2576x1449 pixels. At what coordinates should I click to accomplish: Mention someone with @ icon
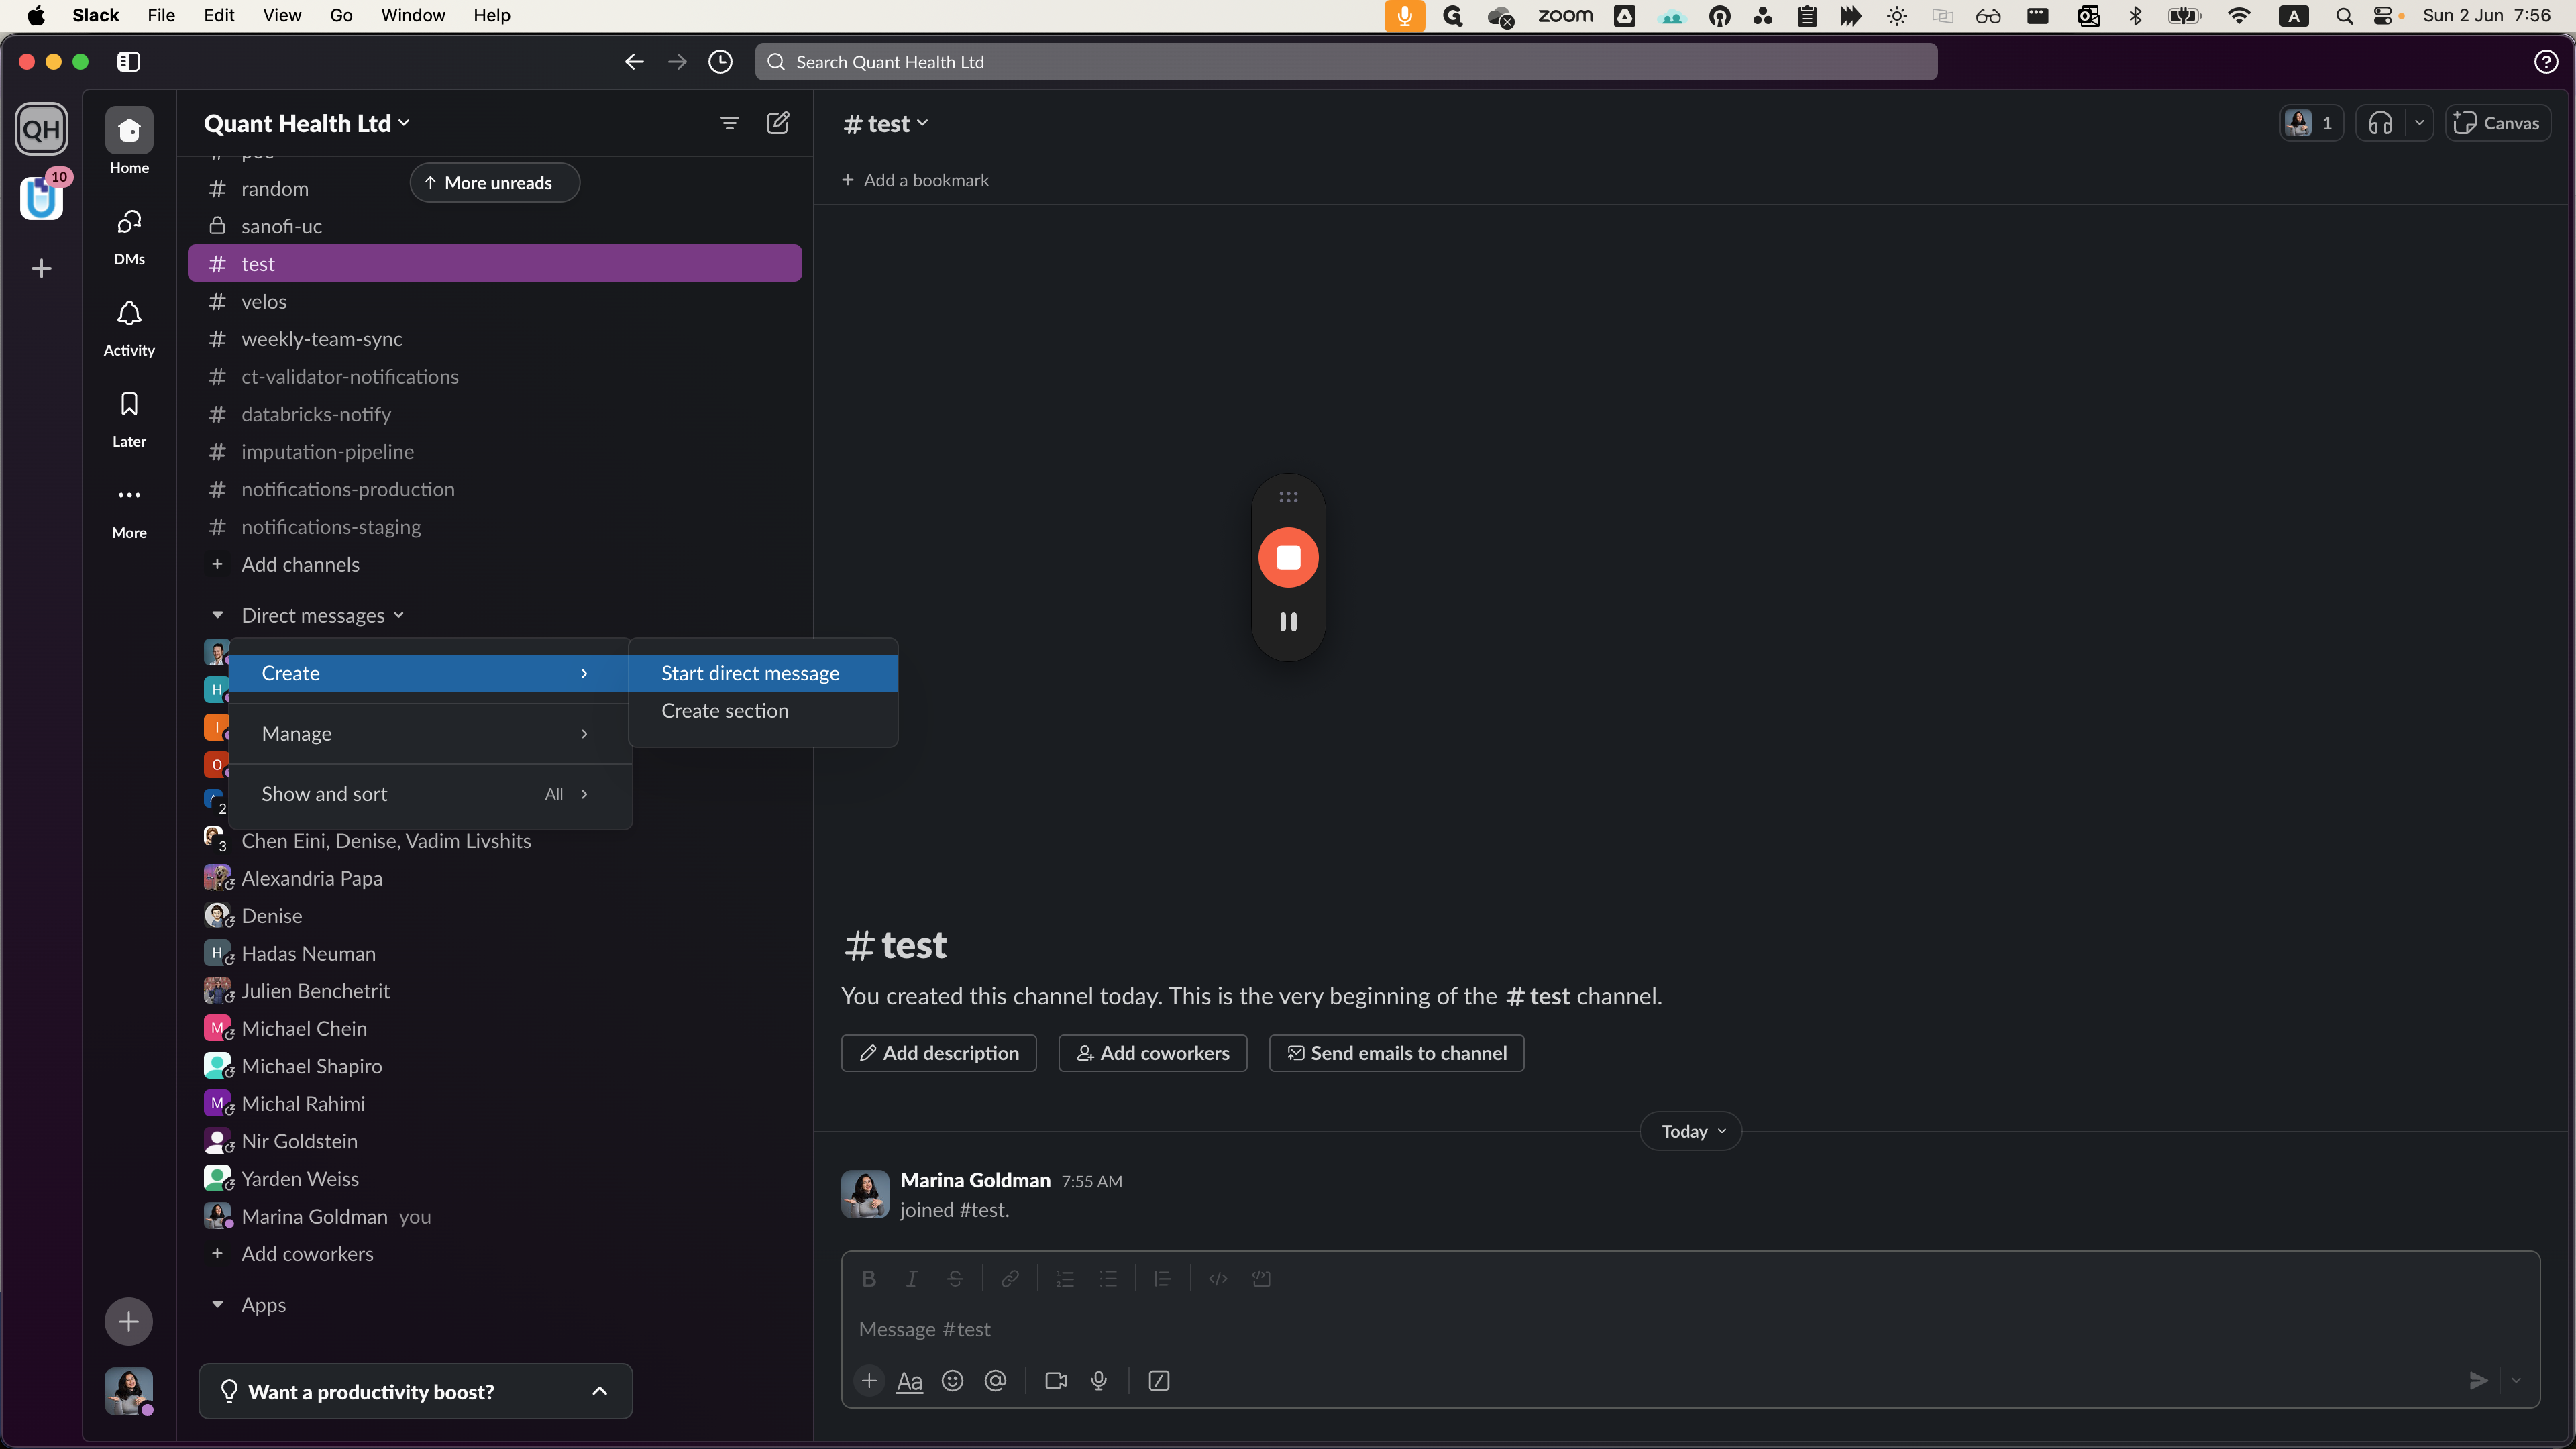tap(996, 1381)
